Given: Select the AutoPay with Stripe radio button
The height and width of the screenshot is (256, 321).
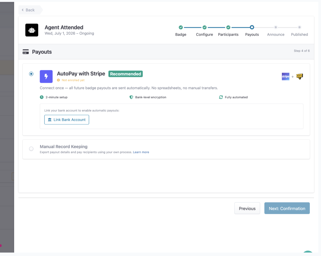Looking at the screenshot, I should pos(31,74).
